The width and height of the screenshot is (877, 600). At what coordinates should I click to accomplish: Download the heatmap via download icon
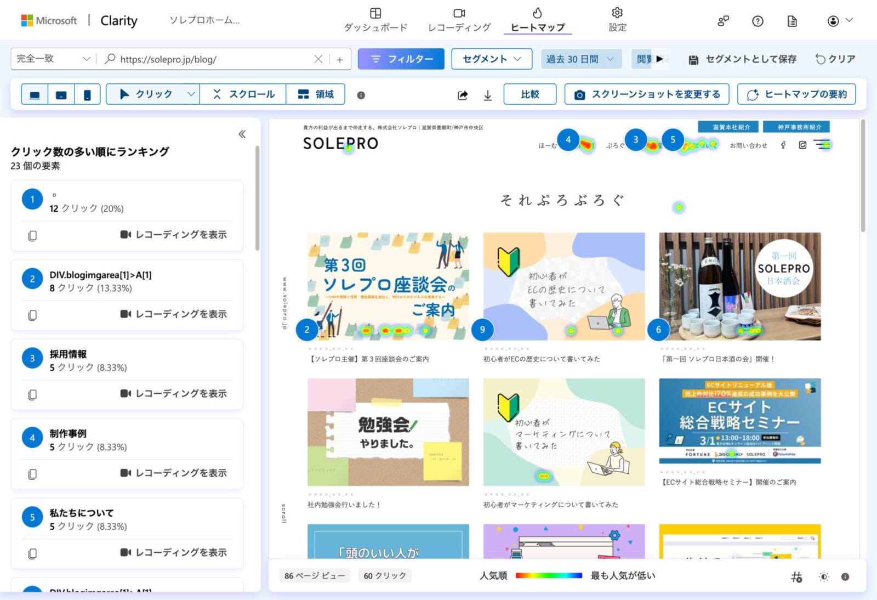click(487, 95)
